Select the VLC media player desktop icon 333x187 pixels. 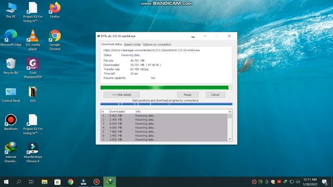click(x=33, y=40)
